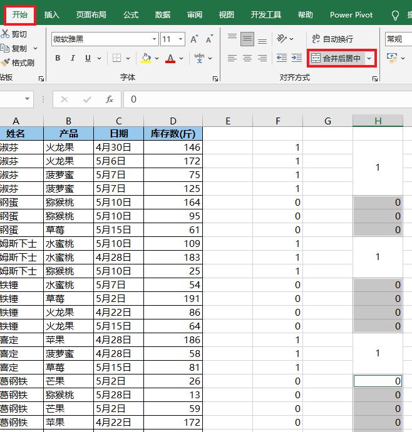Open the 开发工具 tab
Viewport: 412px width, 432px height.
click(x=266, y=14)
